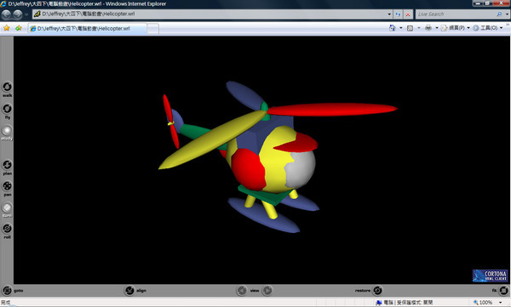Click the fit scene button
Image resolution: width=511 pixels, height=307 pixels.
[503, 290]
